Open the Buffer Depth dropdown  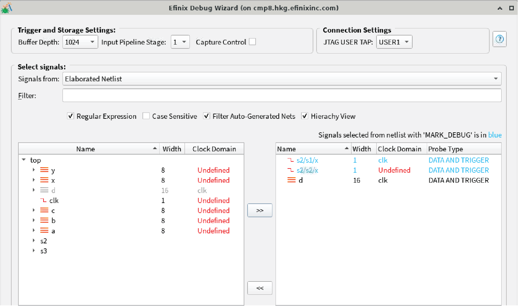click(x=80, y=42)
